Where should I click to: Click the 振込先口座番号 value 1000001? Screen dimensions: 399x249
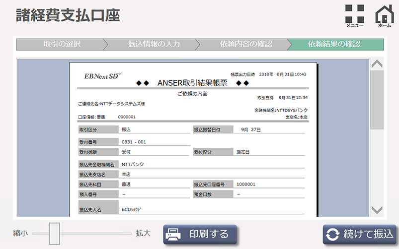click(246, 184)
